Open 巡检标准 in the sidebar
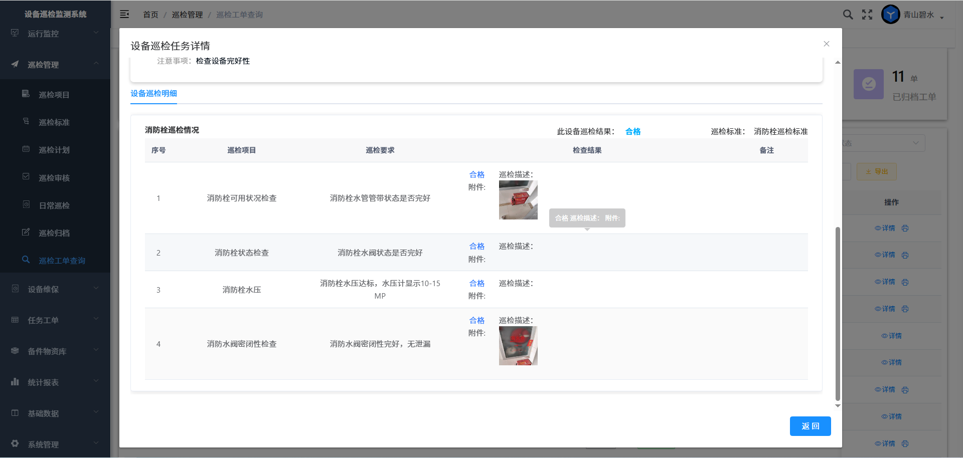 coord(54,122)
